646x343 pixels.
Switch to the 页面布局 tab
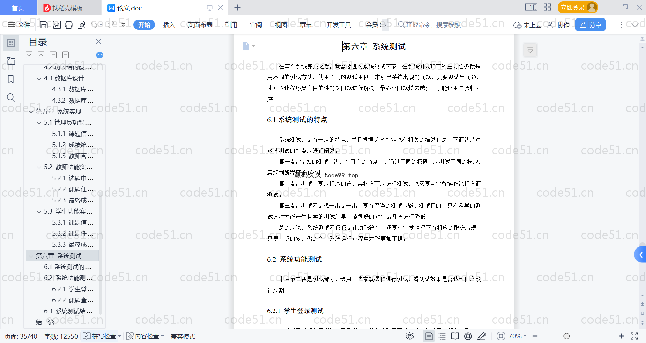(200, 25)
